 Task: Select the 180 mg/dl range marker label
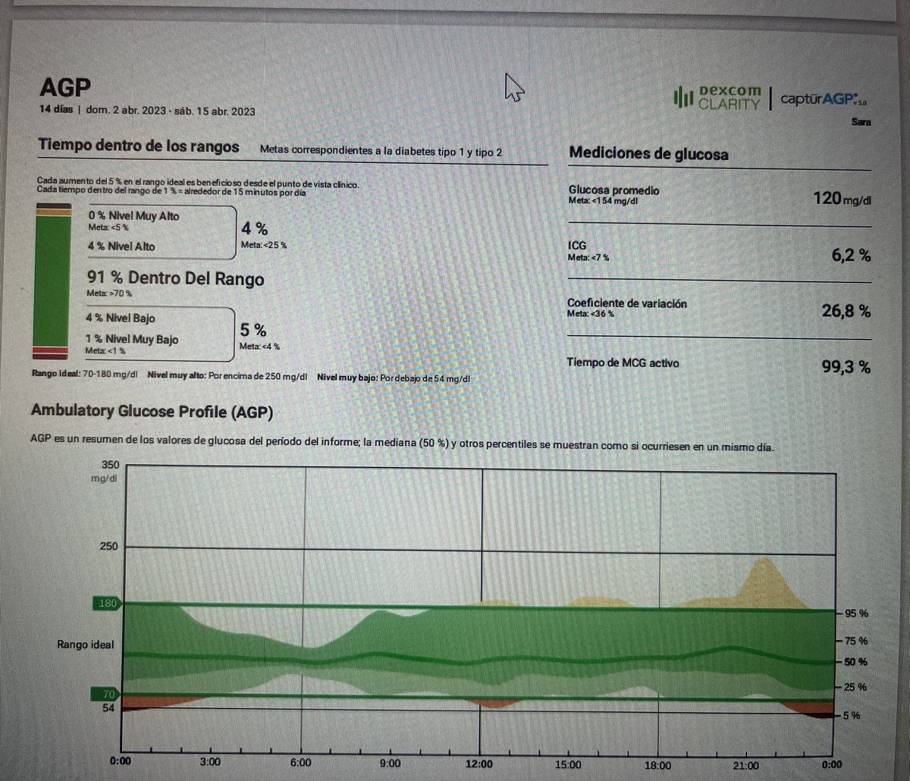click(108, 604)
